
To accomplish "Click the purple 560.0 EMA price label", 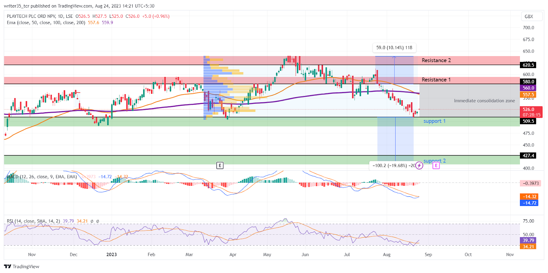I will (528, 88).
